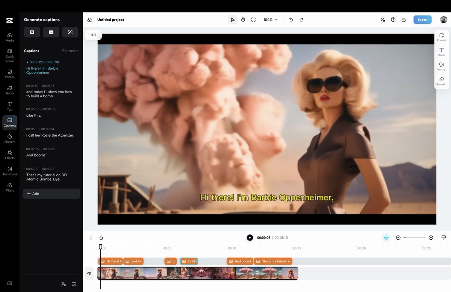The width and height of the screenshot is (451, 292).
Task: Open the 16:9 aspect ratio selector
Action: coord(93,35)
